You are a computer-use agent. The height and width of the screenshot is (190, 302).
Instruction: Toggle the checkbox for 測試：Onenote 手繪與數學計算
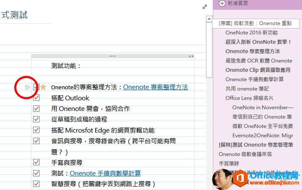coord(36,173)
